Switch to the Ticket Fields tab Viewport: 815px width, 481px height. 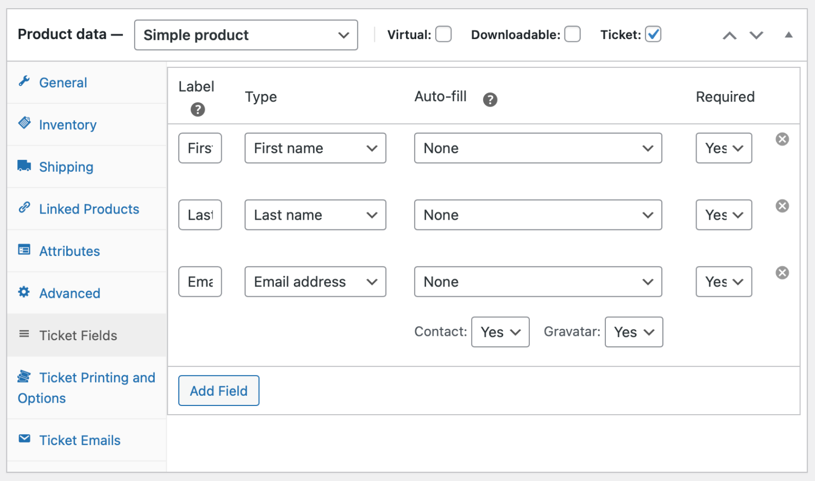78,335
